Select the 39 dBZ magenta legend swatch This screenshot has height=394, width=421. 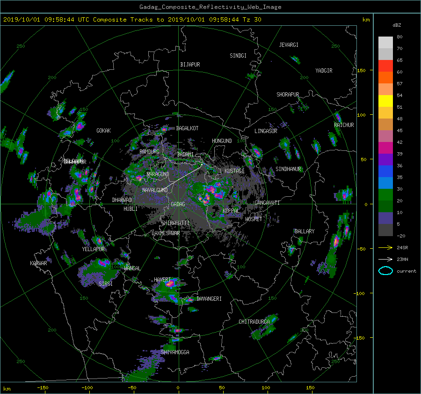coord(385,148)
